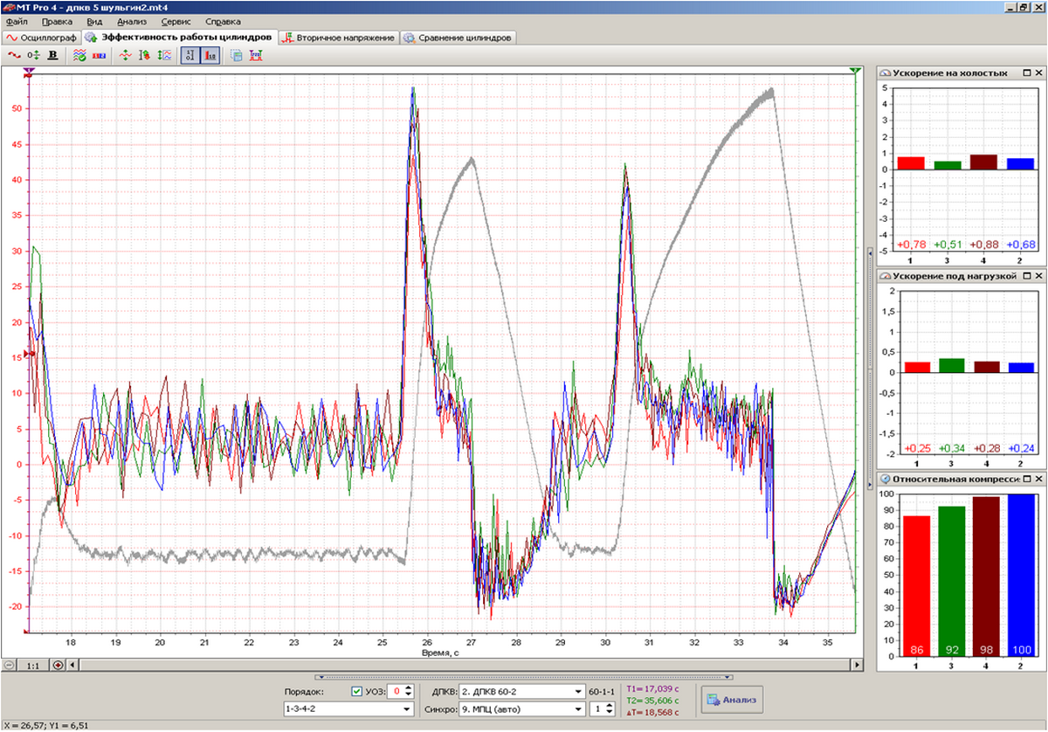Screen dimensions: 1048x732
Task: Click the УОЗ value input field
Action: (395, 692)
